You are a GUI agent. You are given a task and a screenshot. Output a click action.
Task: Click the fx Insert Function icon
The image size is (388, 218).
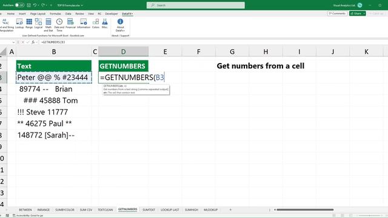[x=33, y=42]
